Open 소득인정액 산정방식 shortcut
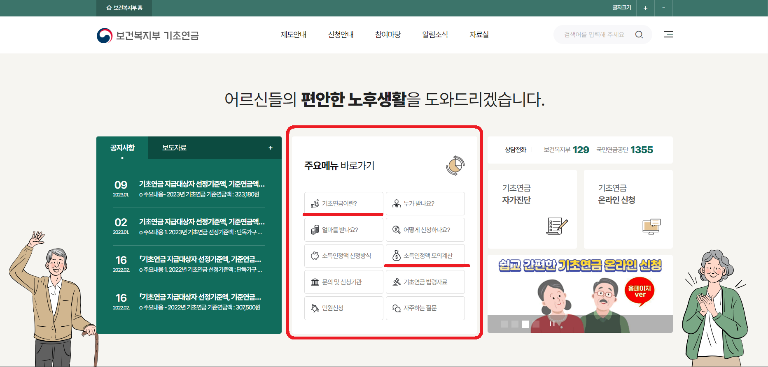Screen dimensions: 768x367 (344, 256)
